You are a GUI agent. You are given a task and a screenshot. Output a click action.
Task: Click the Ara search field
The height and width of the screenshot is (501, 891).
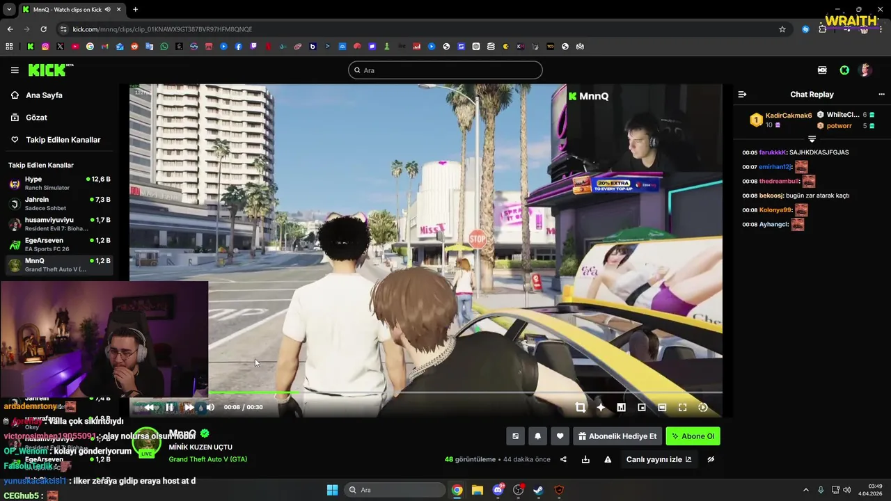click(445, 70)
